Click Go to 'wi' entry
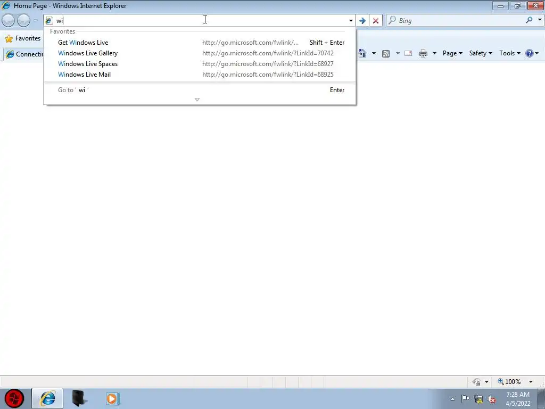The height and width of the screenshot is (409, 545). (x=200, y=89)
